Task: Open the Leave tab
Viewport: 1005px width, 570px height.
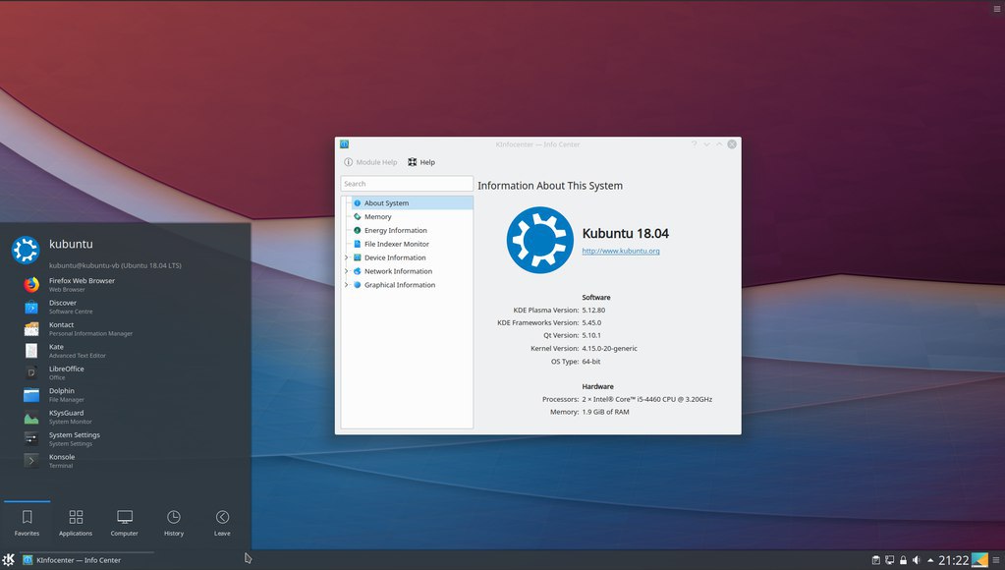Action: coord(222,523)
